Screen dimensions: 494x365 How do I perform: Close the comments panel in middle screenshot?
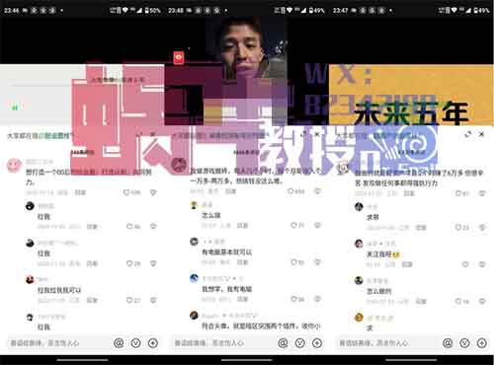(317, 134)
